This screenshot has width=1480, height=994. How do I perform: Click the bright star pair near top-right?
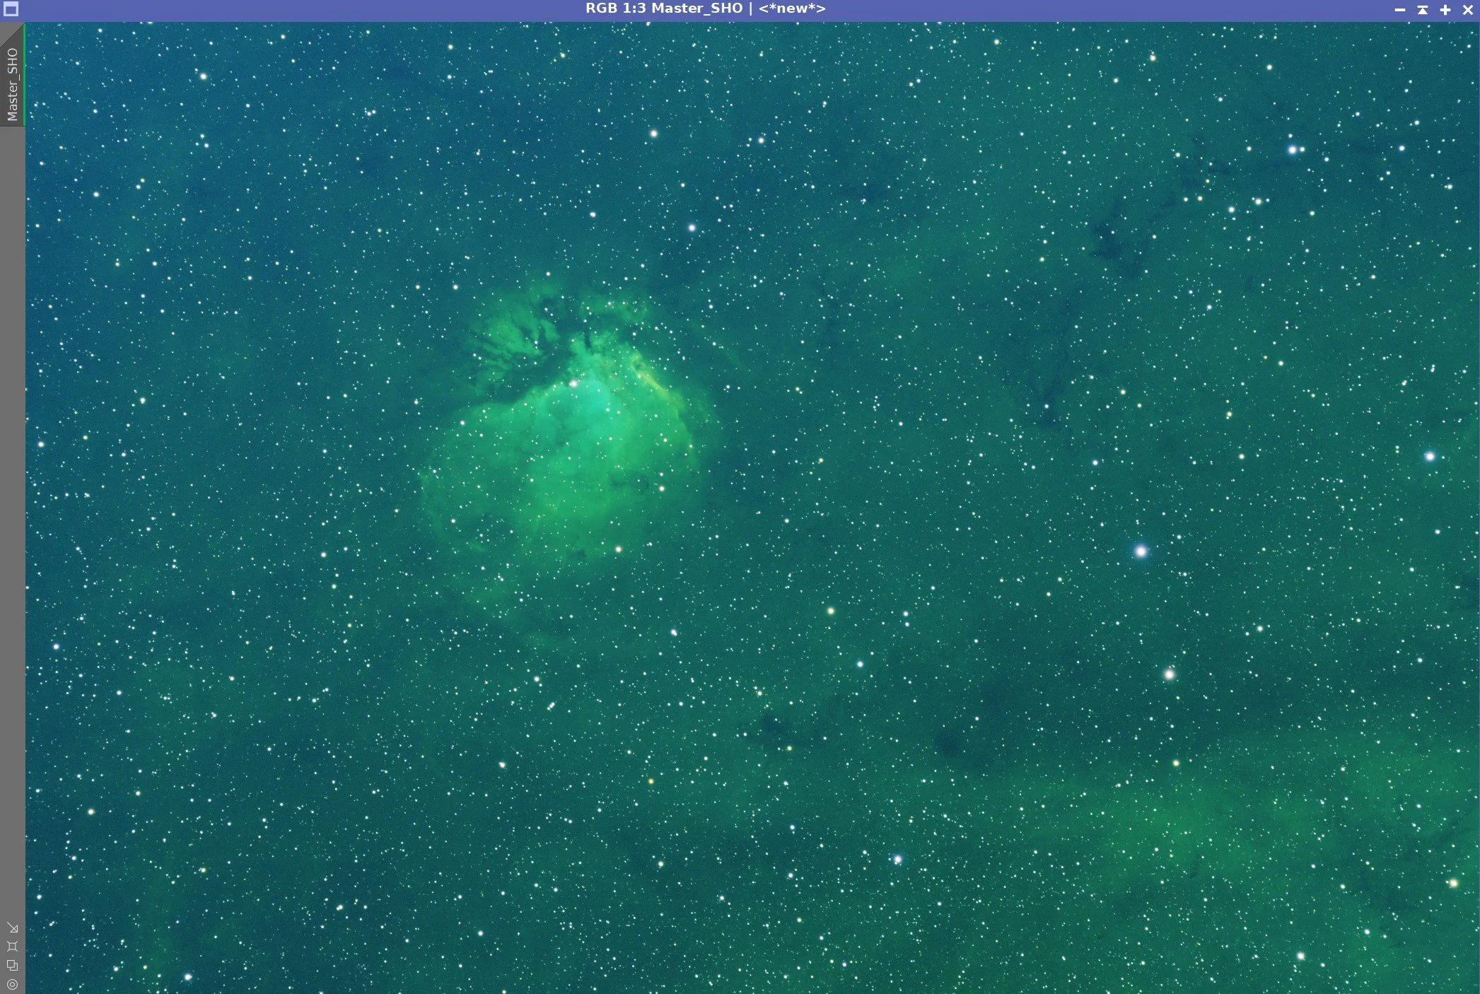tap(1293, 150)
